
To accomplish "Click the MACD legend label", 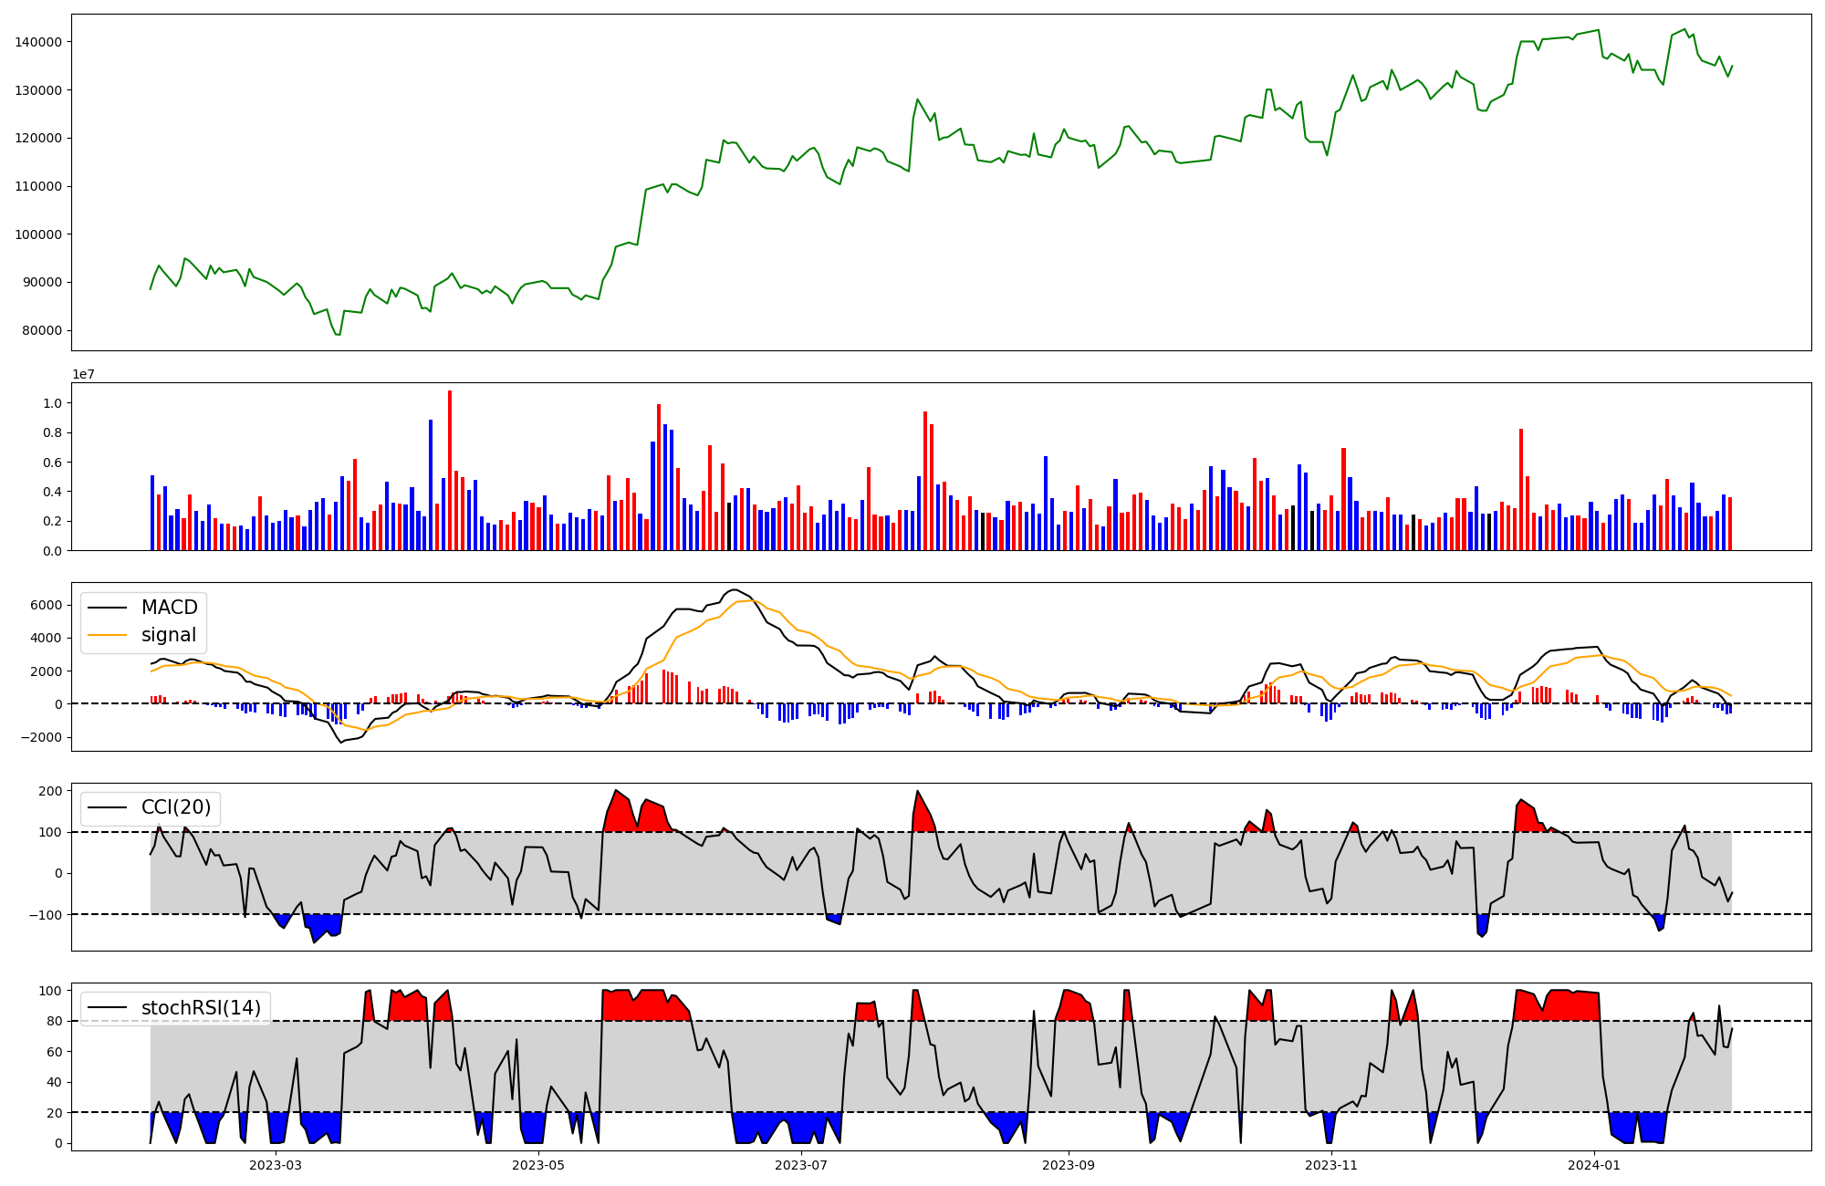I will pos(169,608).
